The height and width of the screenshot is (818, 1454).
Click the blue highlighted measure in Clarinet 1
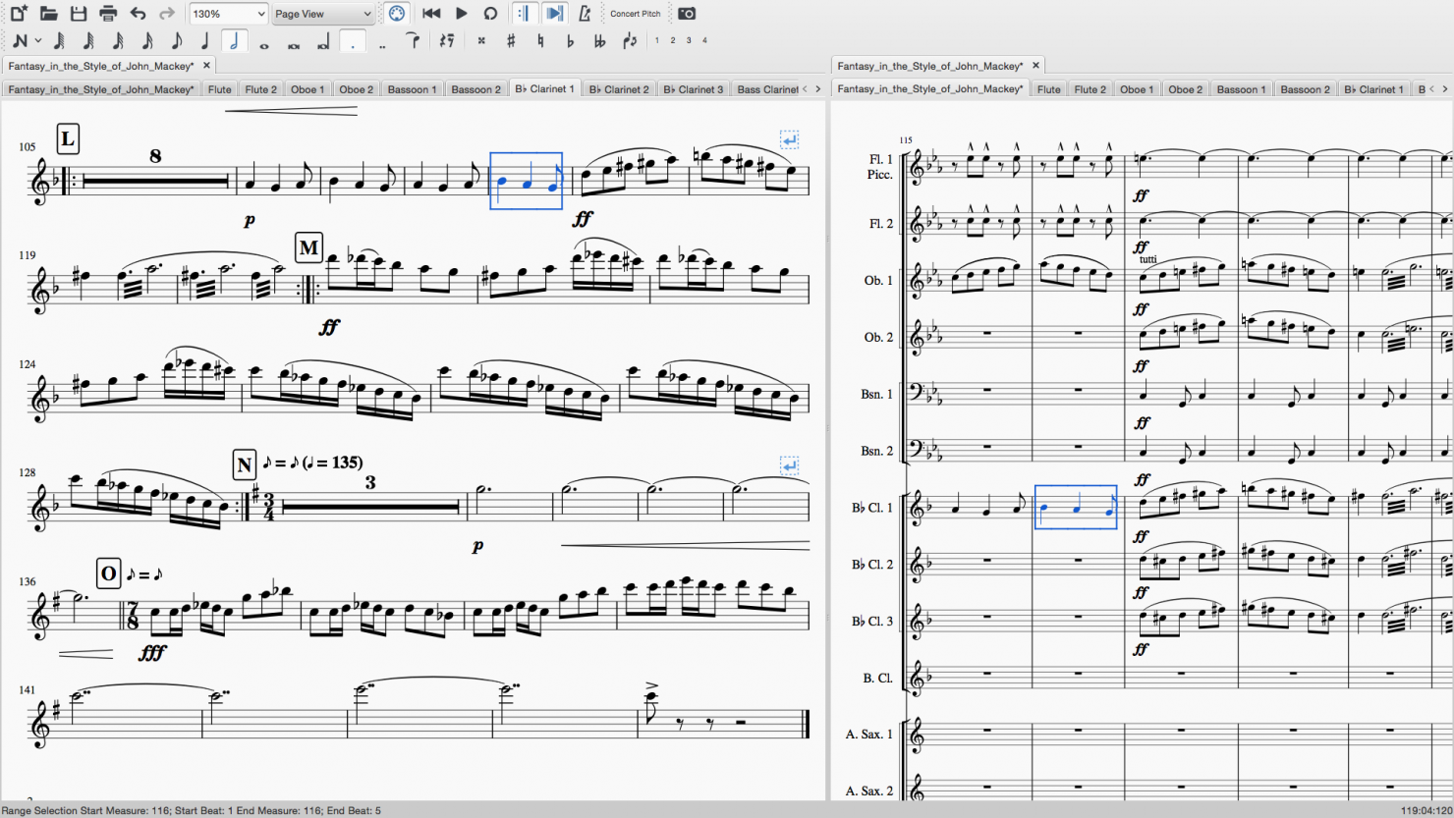(1076, 506)
